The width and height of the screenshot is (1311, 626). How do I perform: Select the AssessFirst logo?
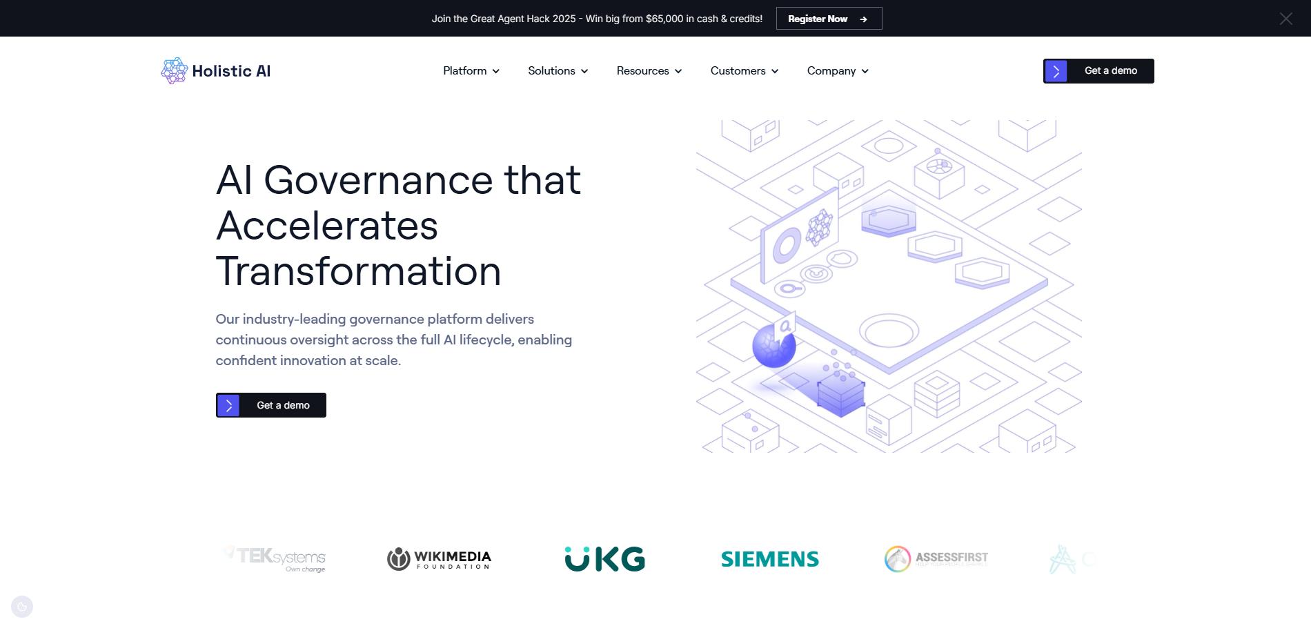tap(936, 559)
